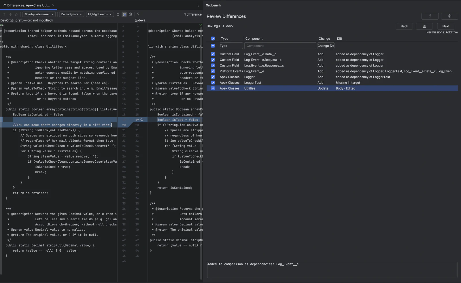Click the Next button
This screenshot has width=461, height=283.
(446, 26)
